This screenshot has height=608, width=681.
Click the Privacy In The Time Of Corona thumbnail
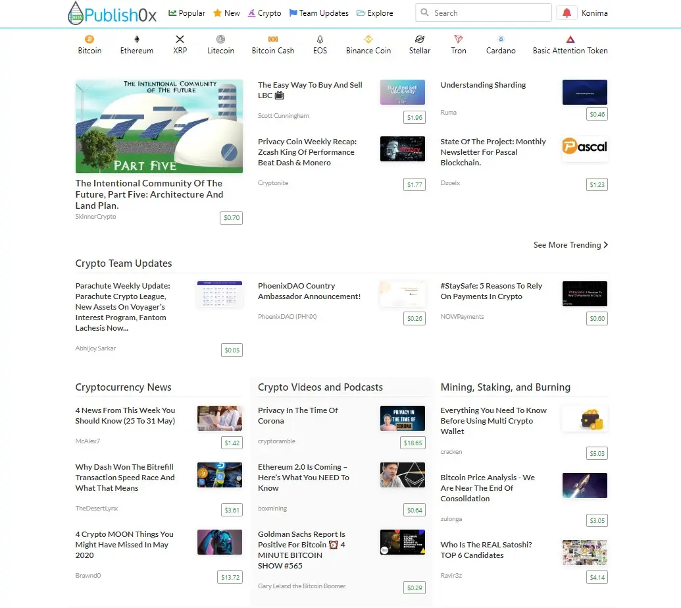(x=402, y=418)
